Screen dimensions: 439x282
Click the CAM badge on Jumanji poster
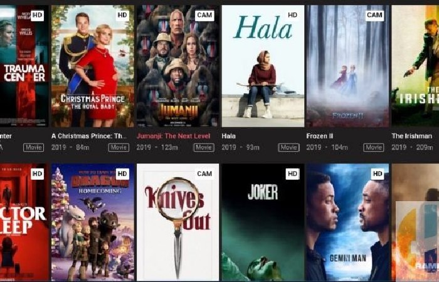click(204, 15)
